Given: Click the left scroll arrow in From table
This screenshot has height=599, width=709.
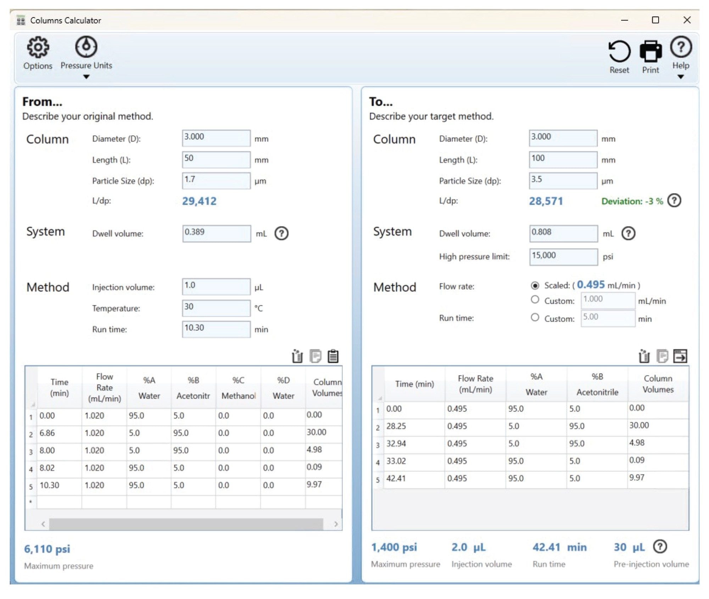Looking at the screenshot, I should coord(43,524).
